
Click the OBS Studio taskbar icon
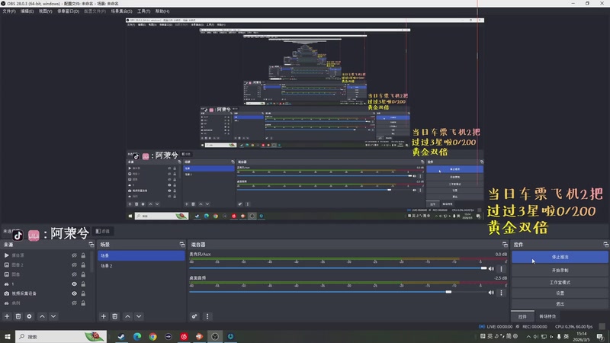coord(215,336)
